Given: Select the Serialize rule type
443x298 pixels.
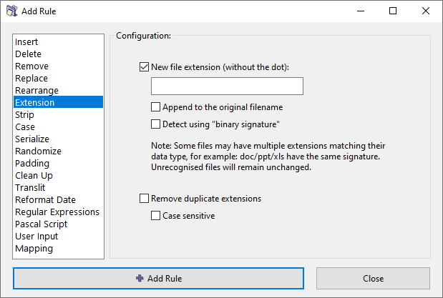Looking at the screenshot, I should 32,139.
